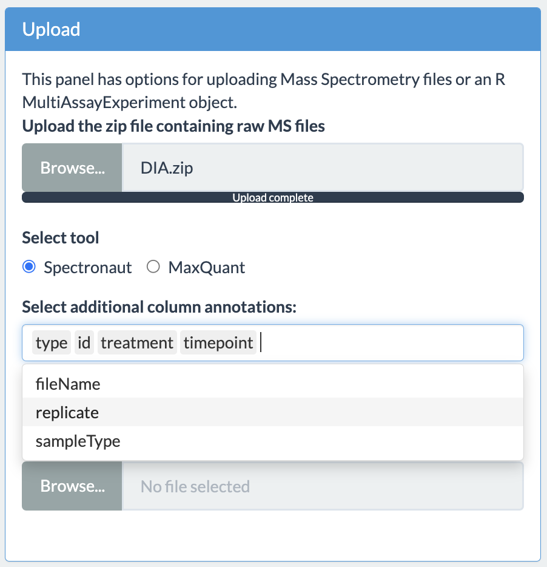
Task: Click the MaxQuant label text
Action: (207, 268)
